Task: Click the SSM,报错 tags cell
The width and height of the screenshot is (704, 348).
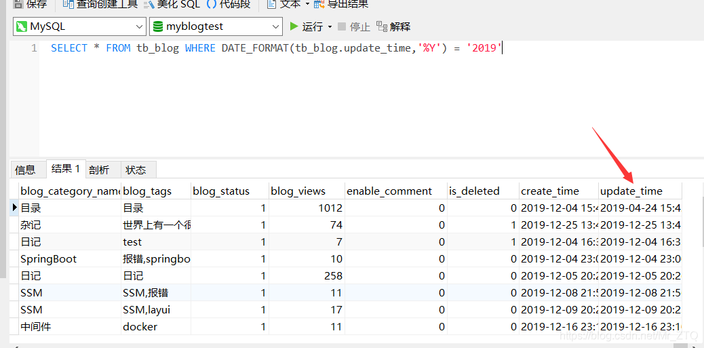Action: (156, 293)
